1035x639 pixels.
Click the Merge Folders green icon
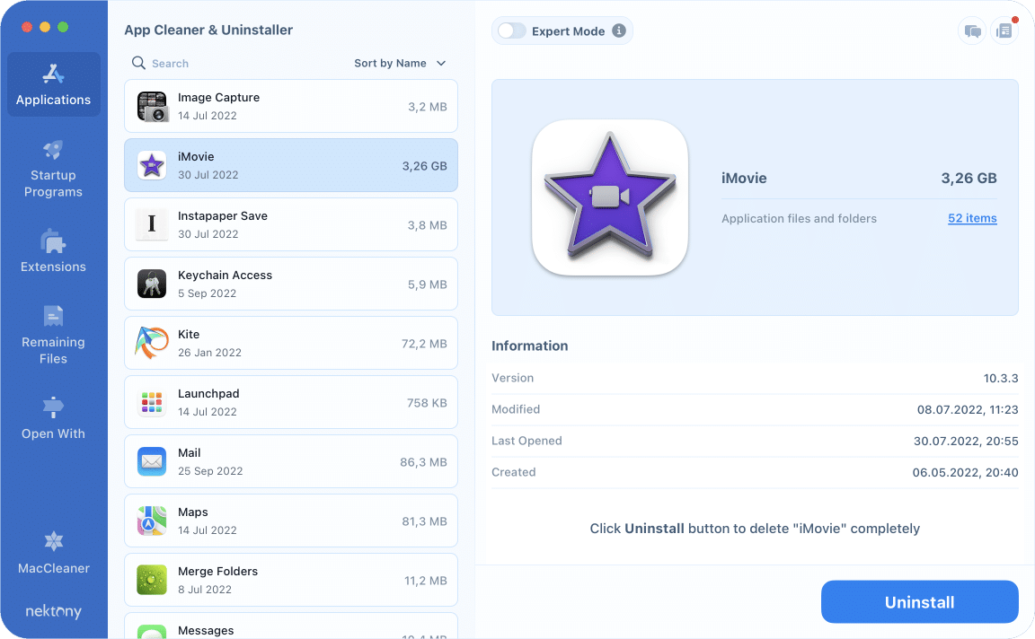click(152, 580)
